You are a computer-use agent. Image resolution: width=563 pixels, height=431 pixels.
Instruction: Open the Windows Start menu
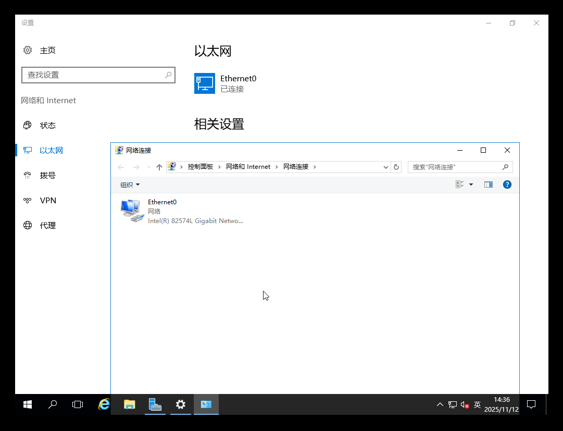point(28,404)
